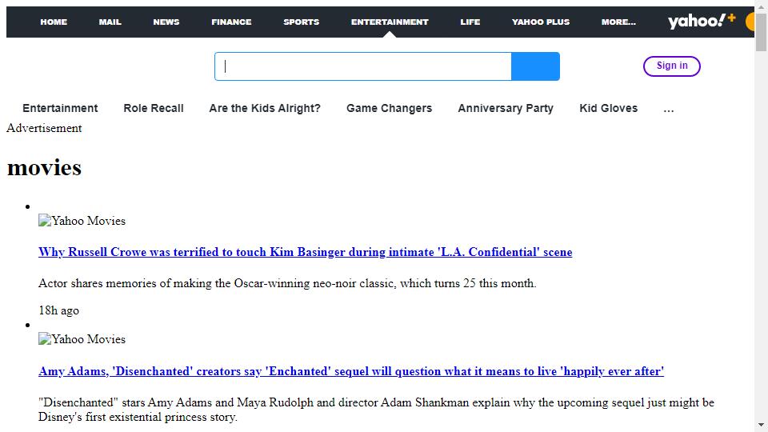Select FINANCE in the top bar

tap(231, 22)
